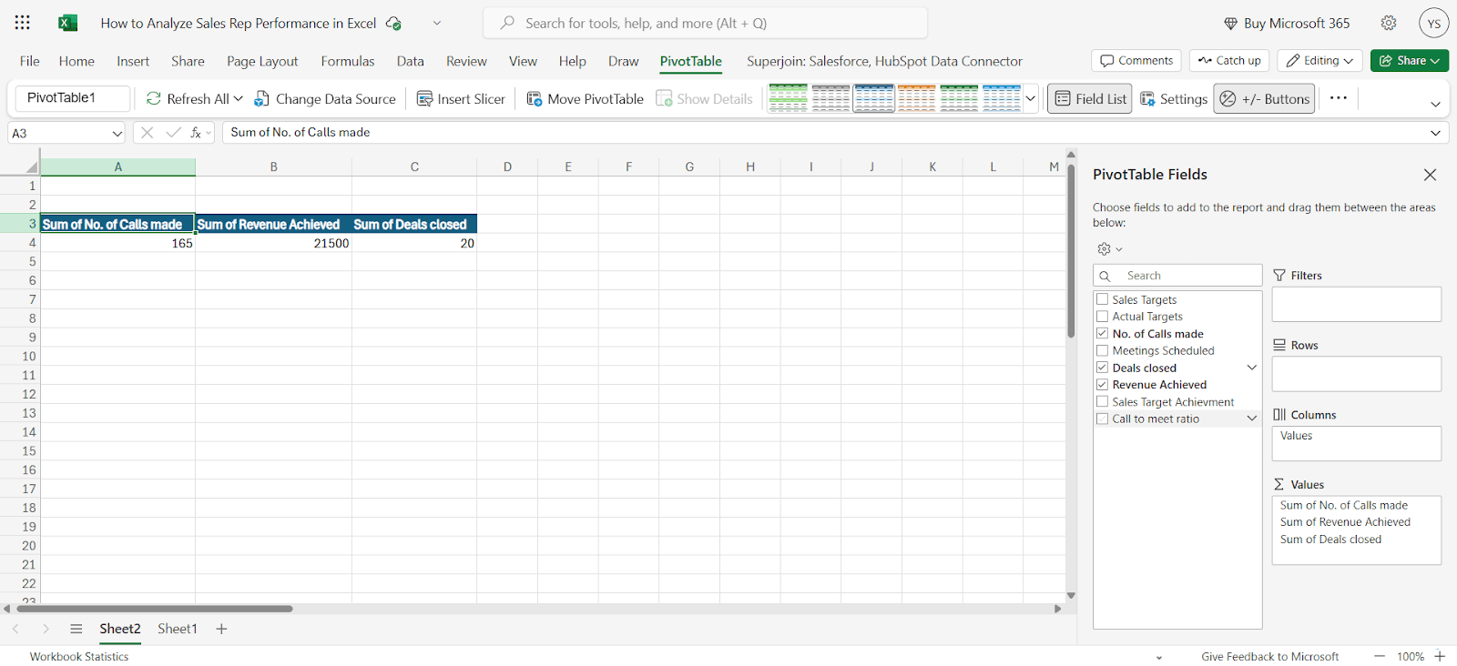Uncheck the No. of Calls made field
The image size is (1457, 666).
point(1103,334)
